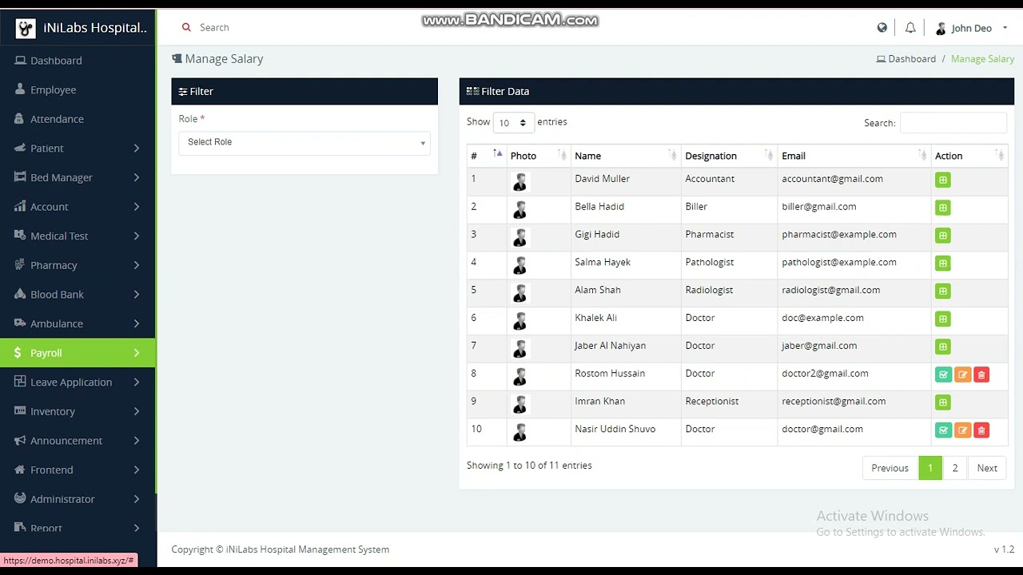
Task: Add salary for Gigi Hadid
Action: tap(943, 236)
